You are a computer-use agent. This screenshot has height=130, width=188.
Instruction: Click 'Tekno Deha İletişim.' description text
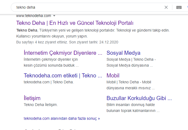(x=41, y=105)
